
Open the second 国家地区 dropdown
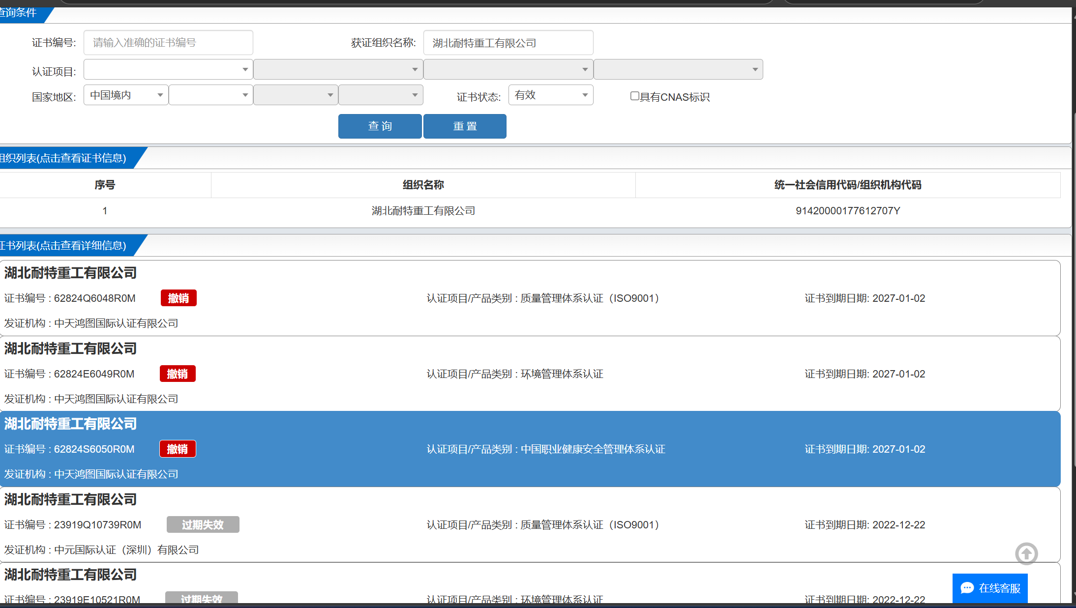pyautogui.click(x=211, y=95)
